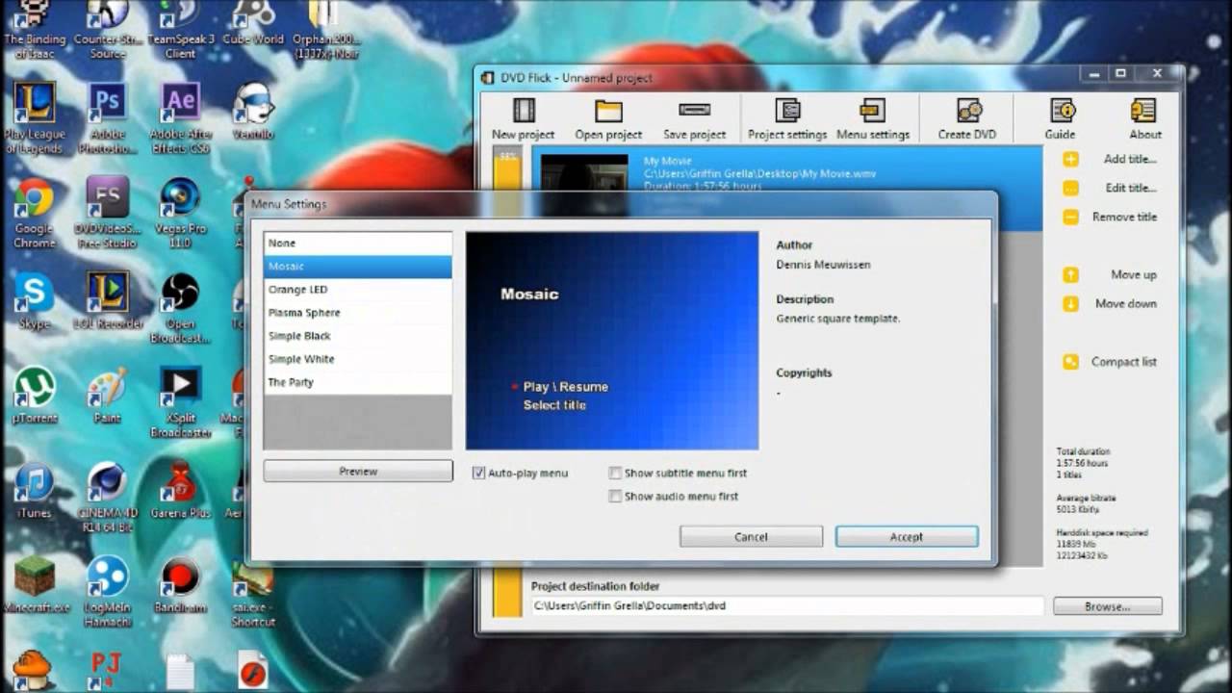
Task: Select the Mosaic menu template
Action: pos(357,267)
